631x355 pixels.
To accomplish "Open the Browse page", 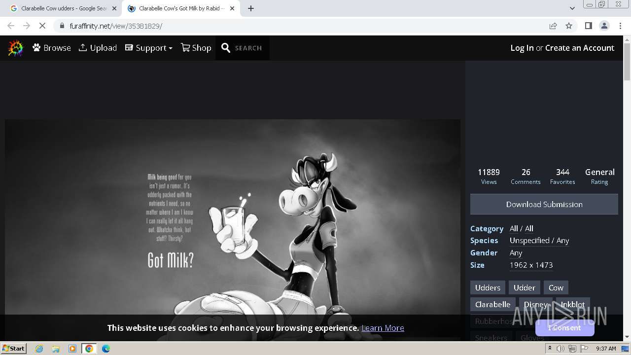I will pyautogui.click(x=52, y=48).
